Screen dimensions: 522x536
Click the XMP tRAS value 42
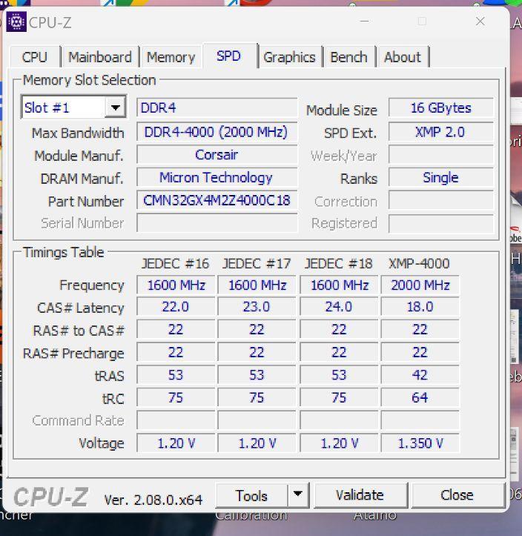pyautogui.click(x=420, y=375)
